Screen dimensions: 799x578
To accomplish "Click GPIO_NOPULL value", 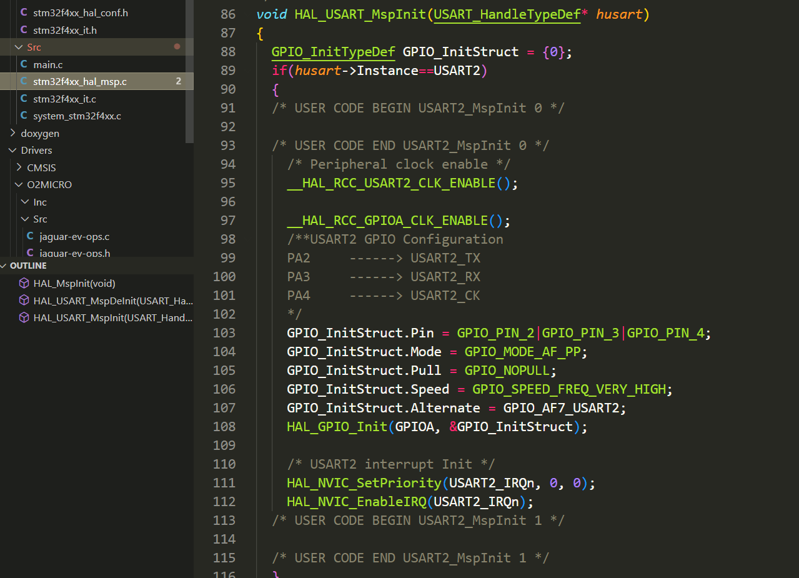I will coord(507,371).
